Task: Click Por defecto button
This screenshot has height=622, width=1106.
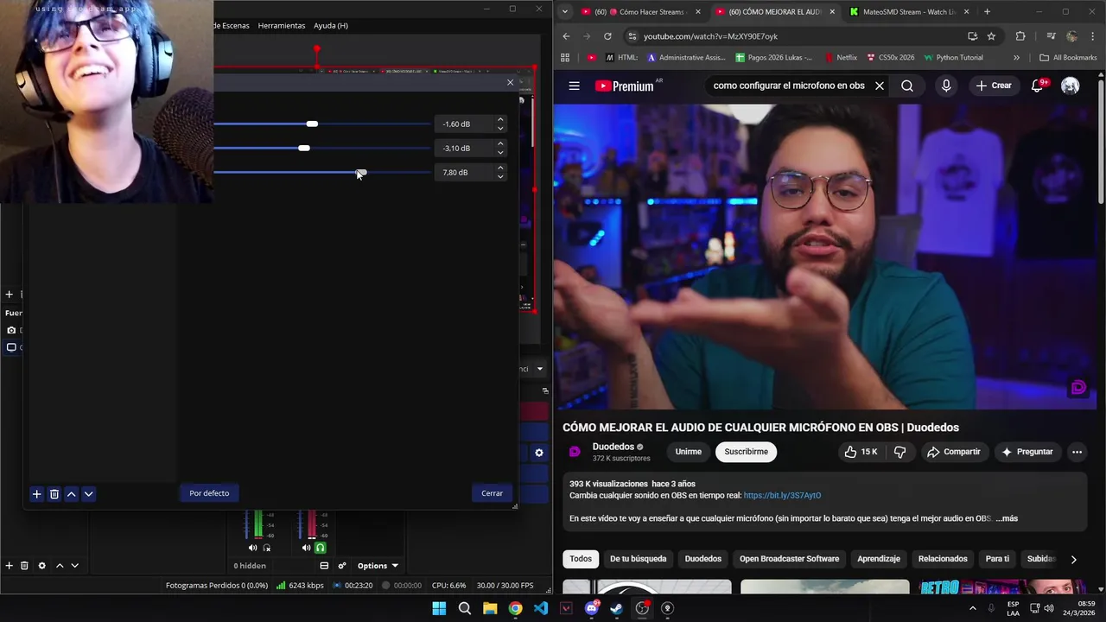Action: tap(209, 493)
